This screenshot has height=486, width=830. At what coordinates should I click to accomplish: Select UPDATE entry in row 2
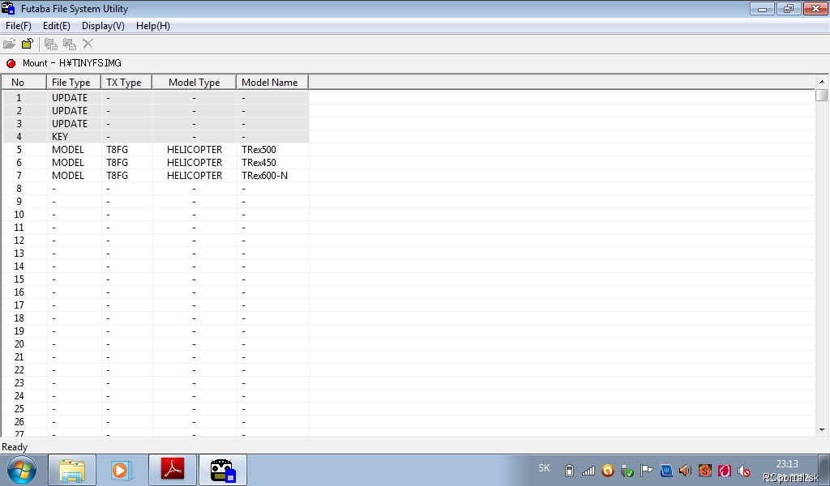tap(70, 110)
